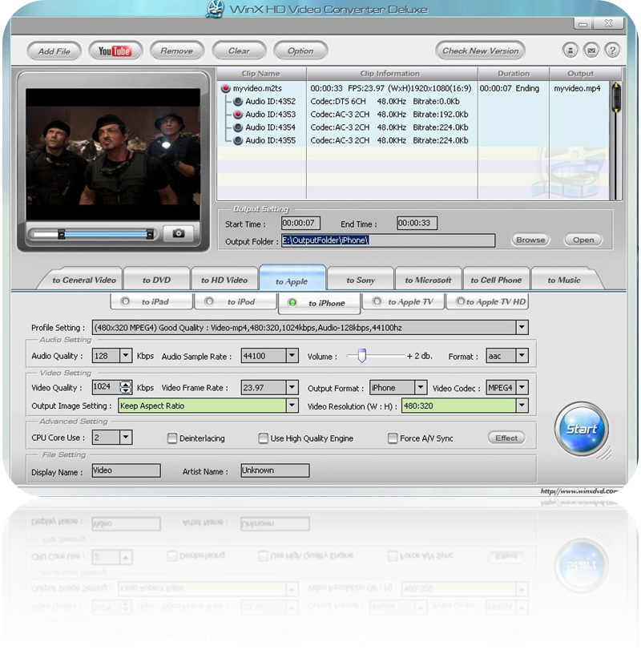Open the Audio Sample Rate dropdown
The height and width of the screenshot is (650, 641).
(x=292, y=355)
